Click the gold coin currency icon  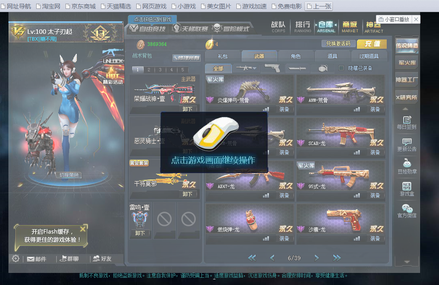pos(209,44)
